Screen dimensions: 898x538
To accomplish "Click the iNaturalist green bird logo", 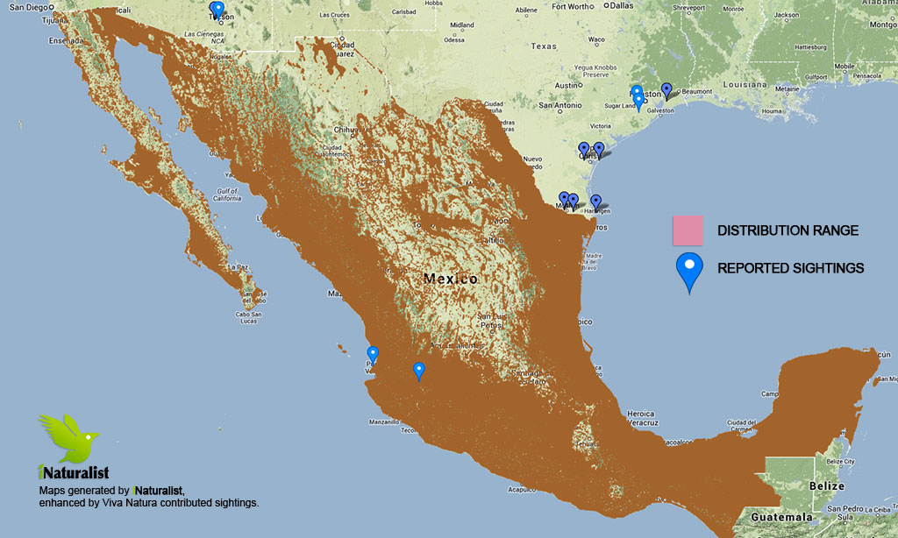I will point(68,438).
